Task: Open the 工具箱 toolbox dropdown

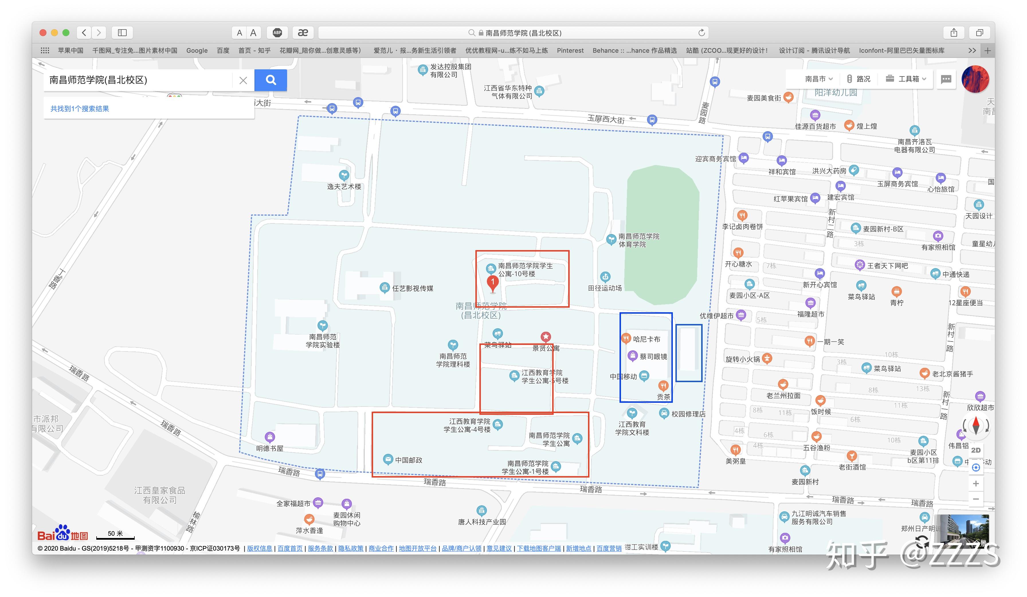Action: click(x=906, y=79)
